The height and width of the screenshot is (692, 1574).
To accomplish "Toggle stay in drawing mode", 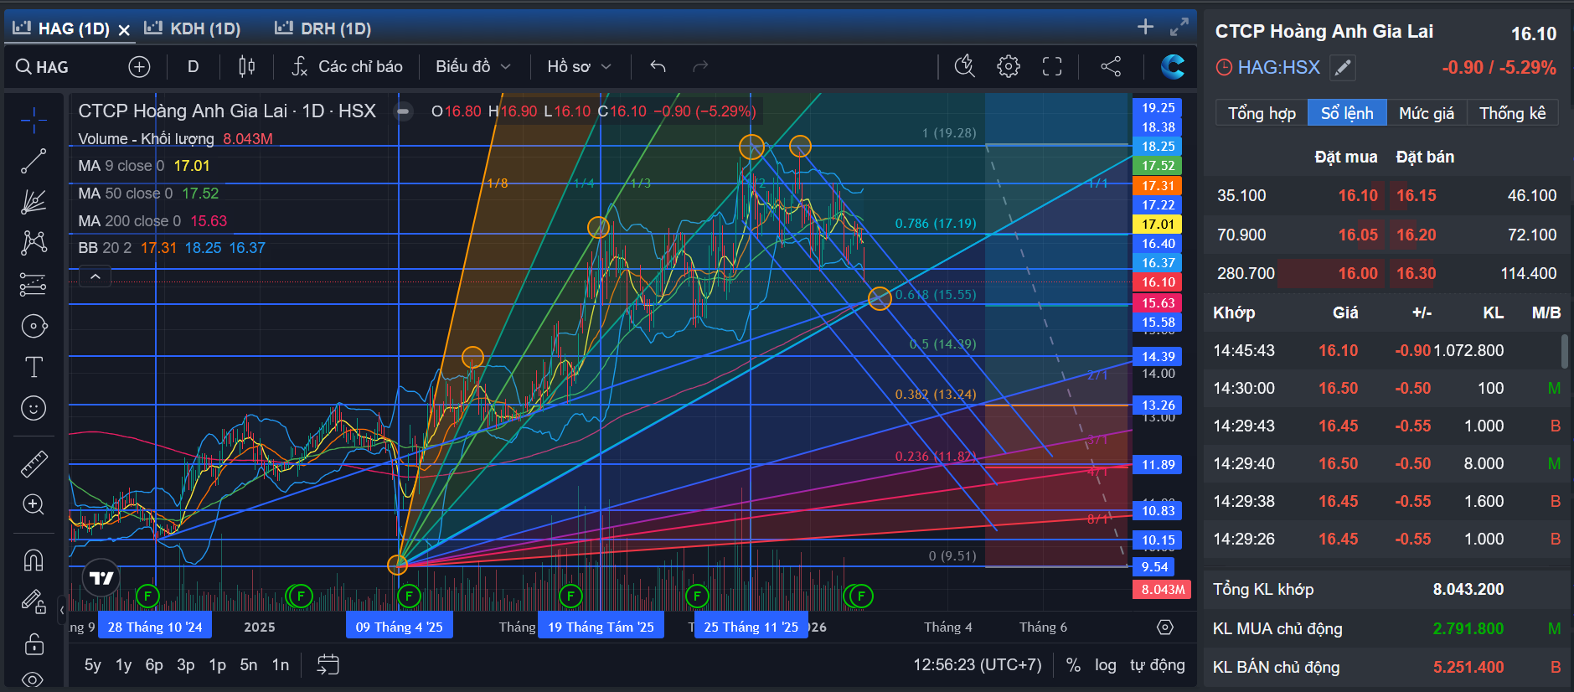I will pyautogui.click(x=34, y=602).
